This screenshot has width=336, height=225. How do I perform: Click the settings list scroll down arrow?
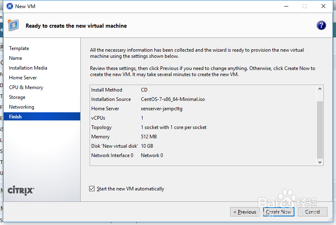(320, 162)
